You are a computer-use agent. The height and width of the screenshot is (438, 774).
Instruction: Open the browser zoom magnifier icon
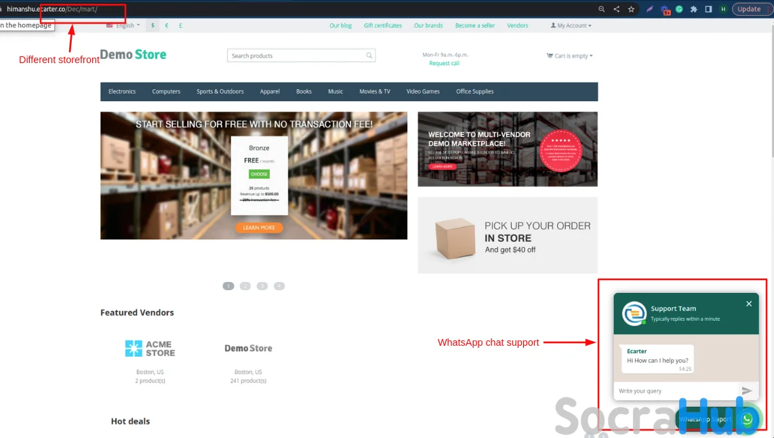pyautogui.click(x=602, y=9)
